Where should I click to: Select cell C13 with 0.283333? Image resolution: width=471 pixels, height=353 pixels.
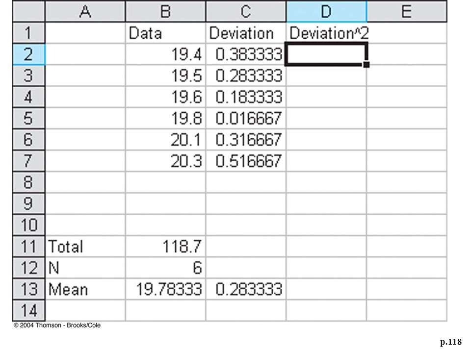246,289
